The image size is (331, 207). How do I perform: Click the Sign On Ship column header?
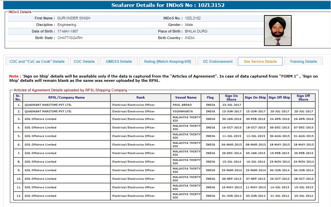pos(255,98)
